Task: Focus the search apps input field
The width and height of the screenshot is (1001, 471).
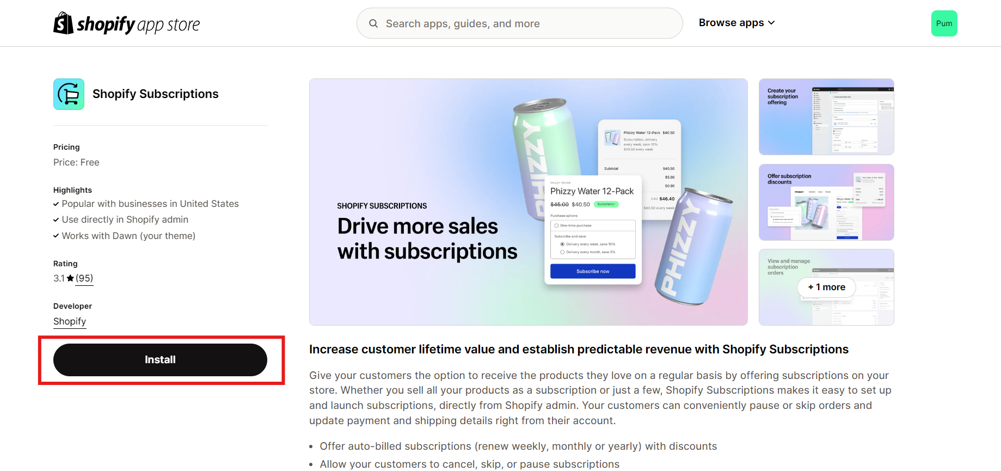Action: (x=520, y=23)
